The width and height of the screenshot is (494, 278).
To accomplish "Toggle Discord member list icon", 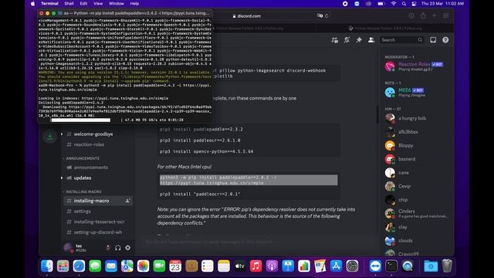I will (x=371, y=40).
